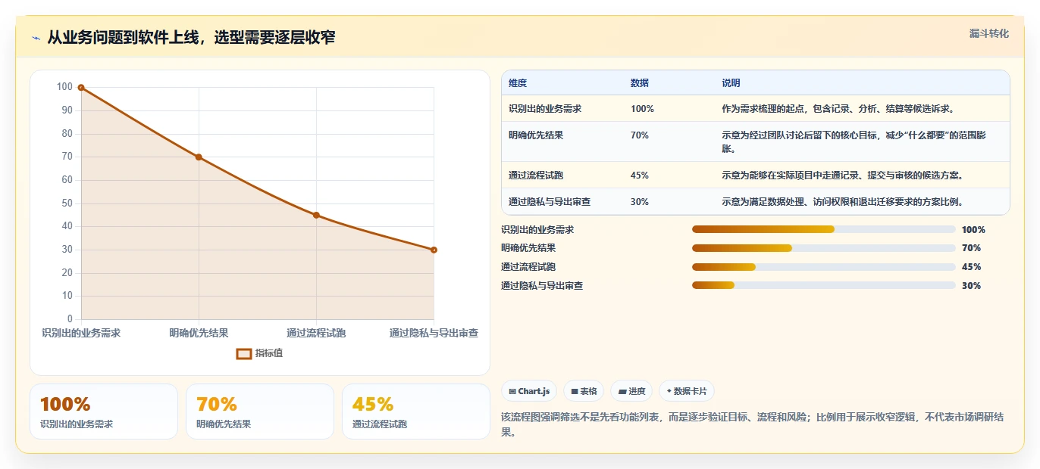
Task: Click the chart data point at 70
Action: pos(199,157)
